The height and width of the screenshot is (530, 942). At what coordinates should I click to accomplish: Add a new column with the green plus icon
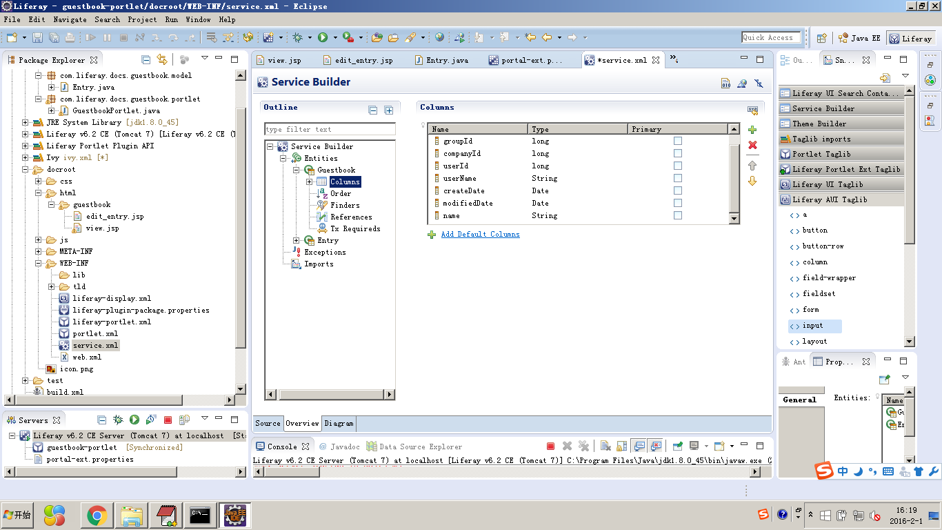(752, 129)
